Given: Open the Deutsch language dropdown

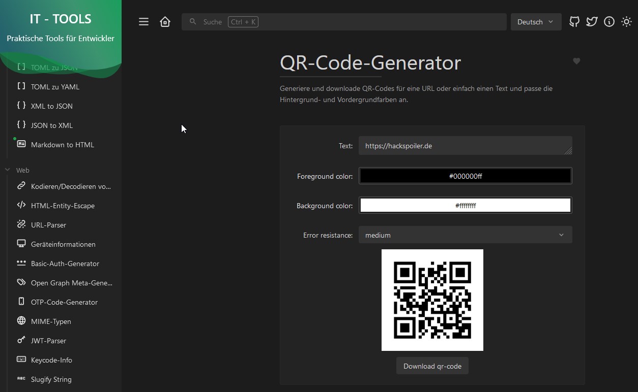Looking at the screenshot, I should pyautogui.click(x=536, y=22).
